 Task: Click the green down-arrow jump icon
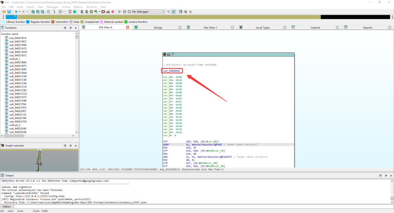point(54,12)
